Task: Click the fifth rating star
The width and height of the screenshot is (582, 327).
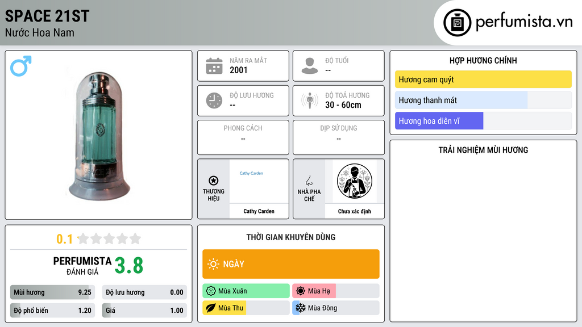Action: pyautogui.click(x=135, y=238)
